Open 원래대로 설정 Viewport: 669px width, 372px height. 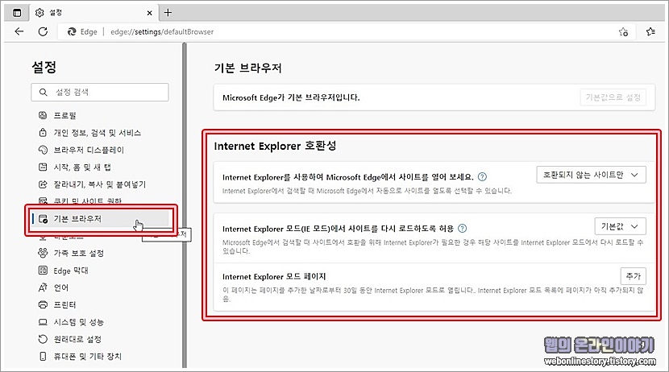(77, 339)
